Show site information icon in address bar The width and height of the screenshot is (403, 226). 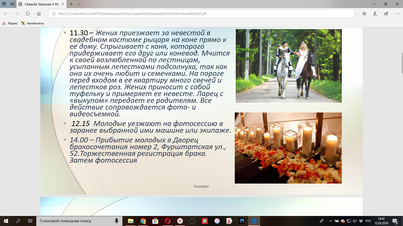54,14
